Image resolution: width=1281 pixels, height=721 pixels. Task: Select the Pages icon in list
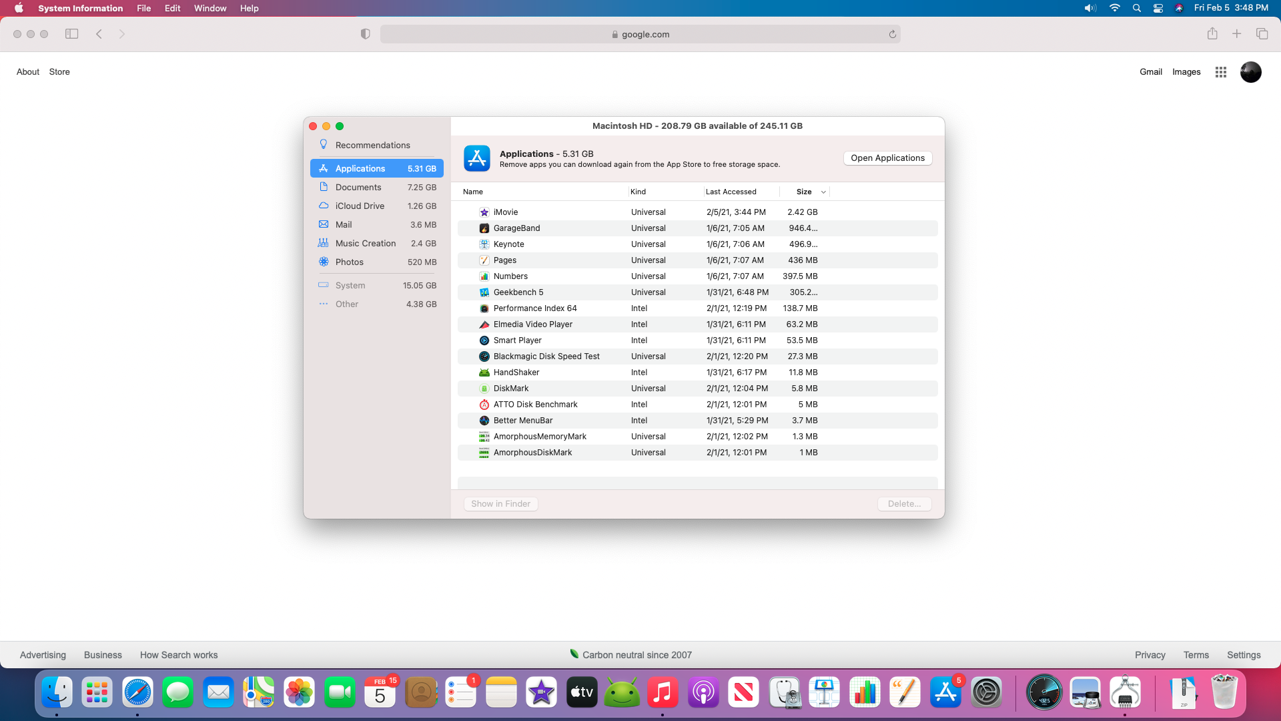(x=484, y=260)
